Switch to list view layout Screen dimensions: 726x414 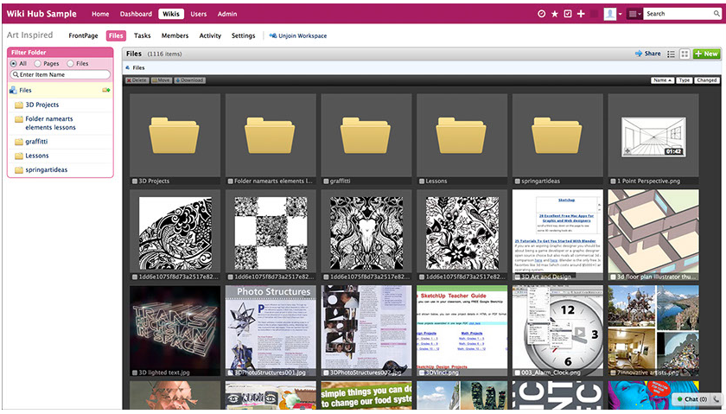[x=672, y=54]
